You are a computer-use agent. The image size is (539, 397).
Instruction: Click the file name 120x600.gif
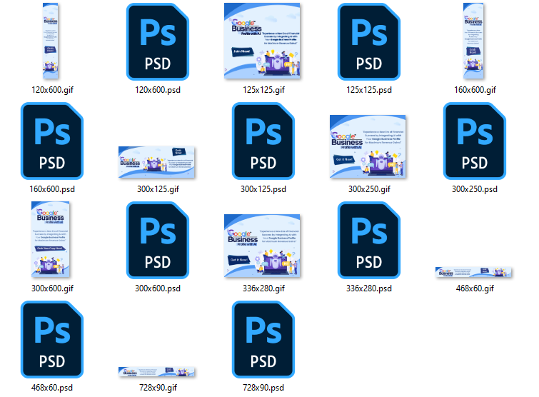pyautogui.click(x=52, y=90)
